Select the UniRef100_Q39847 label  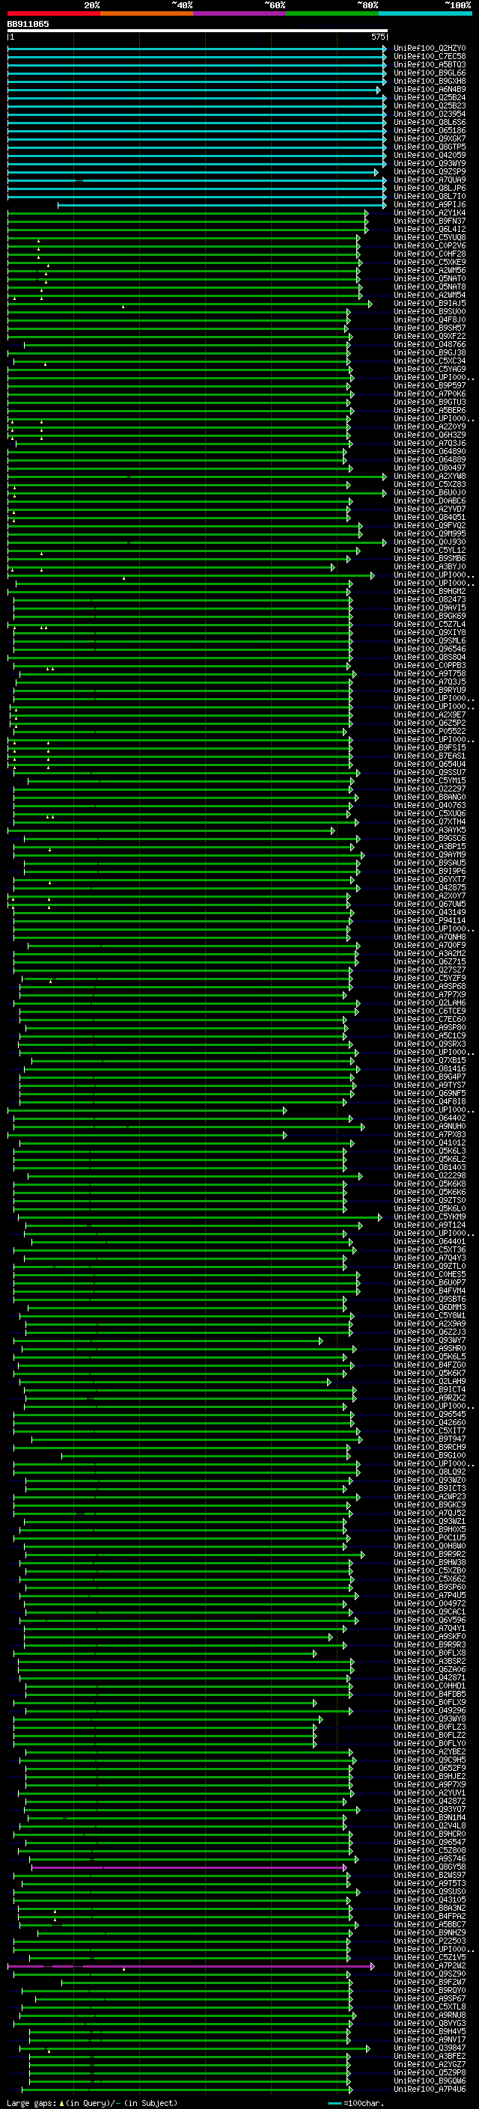click(x=430, y=2048)
